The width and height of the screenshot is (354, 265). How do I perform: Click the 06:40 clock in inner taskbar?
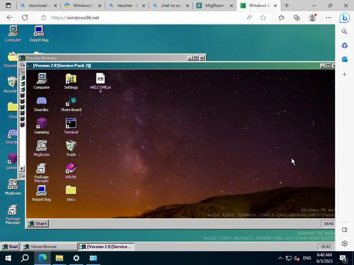(x=328, y=224)
